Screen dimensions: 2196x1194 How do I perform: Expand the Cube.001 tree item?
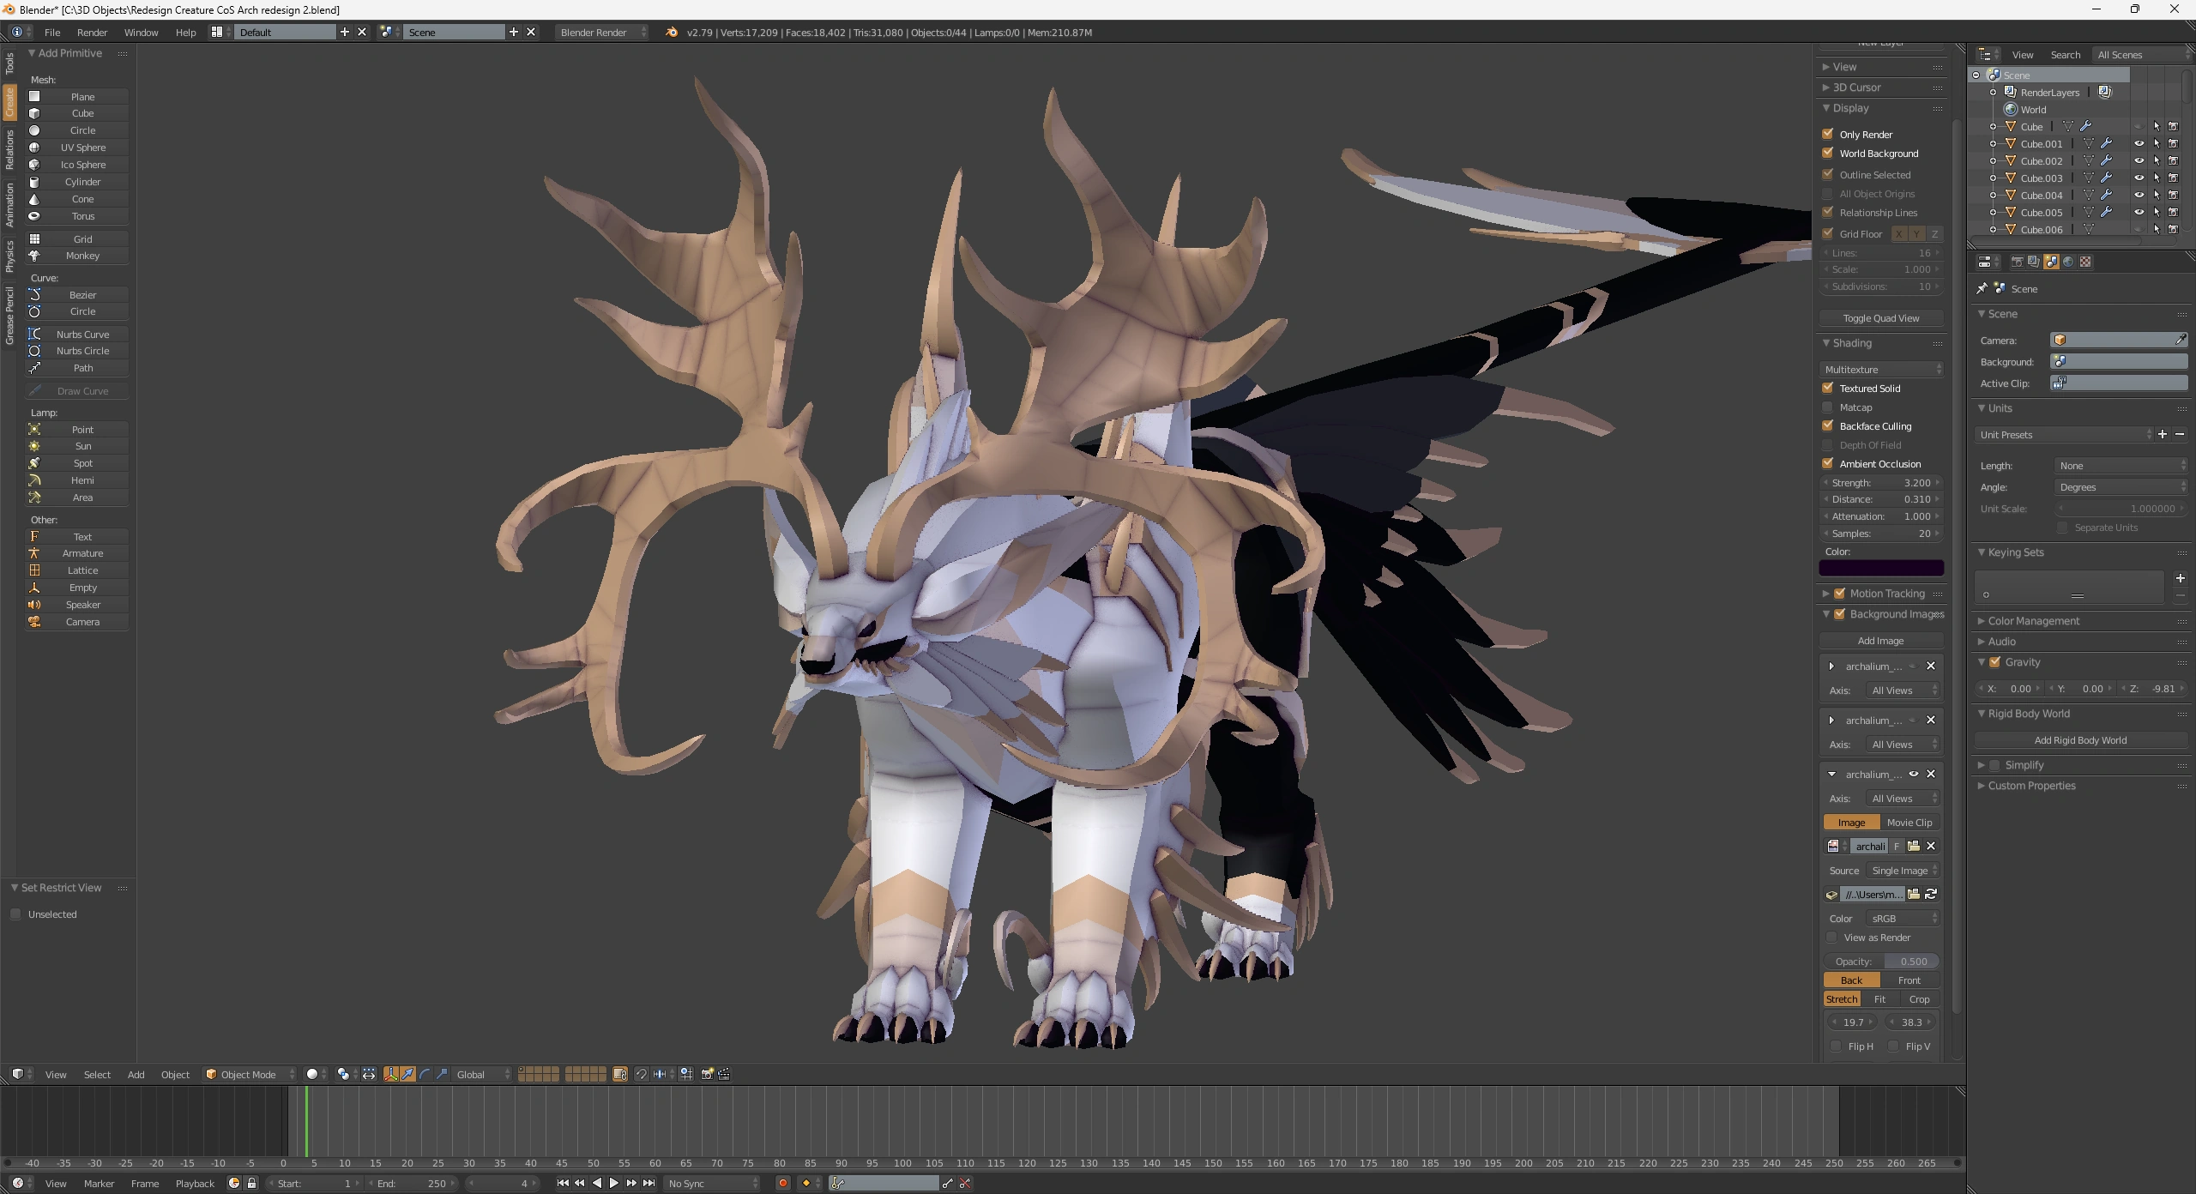[1993, 144]
